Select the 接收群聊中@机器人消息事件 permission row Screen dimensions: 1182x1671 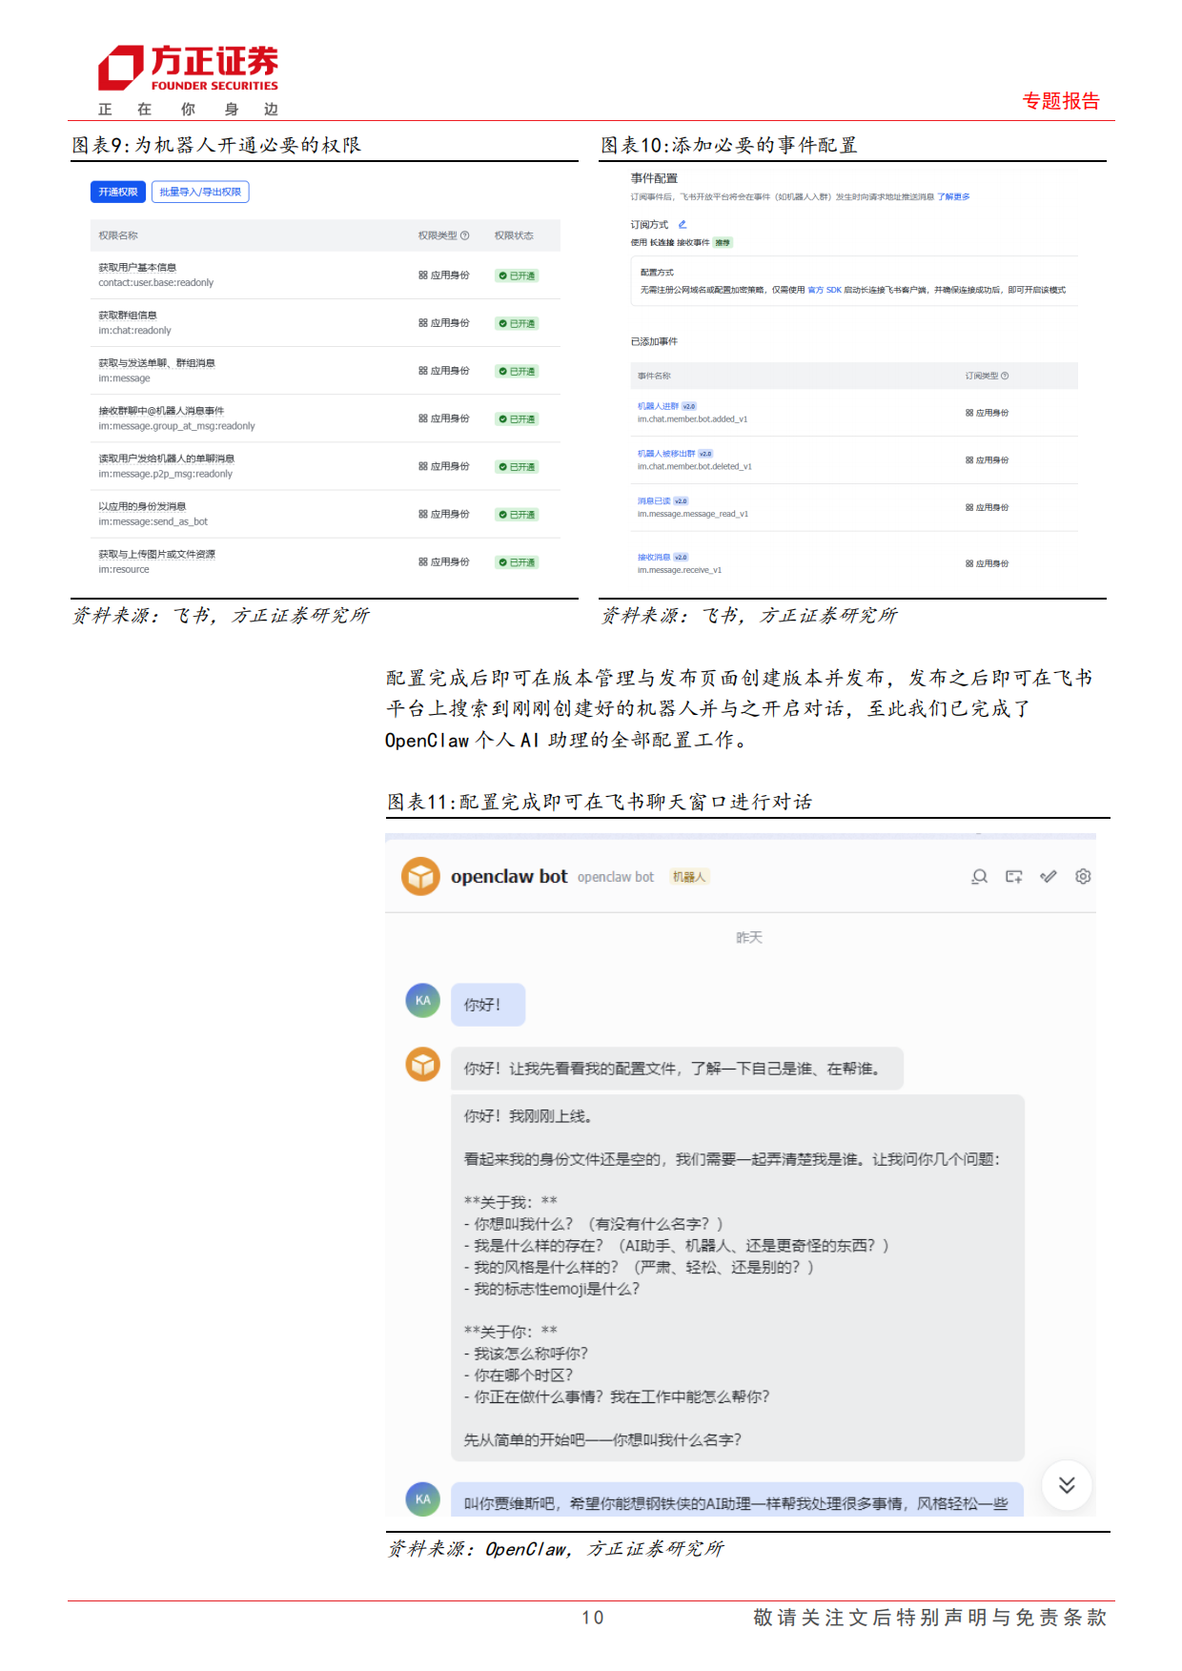pos(325,418)
